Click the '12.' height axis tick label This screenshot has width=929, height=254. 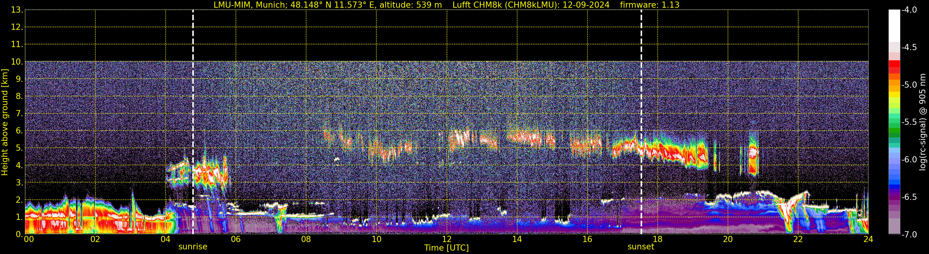coord(17,27)
